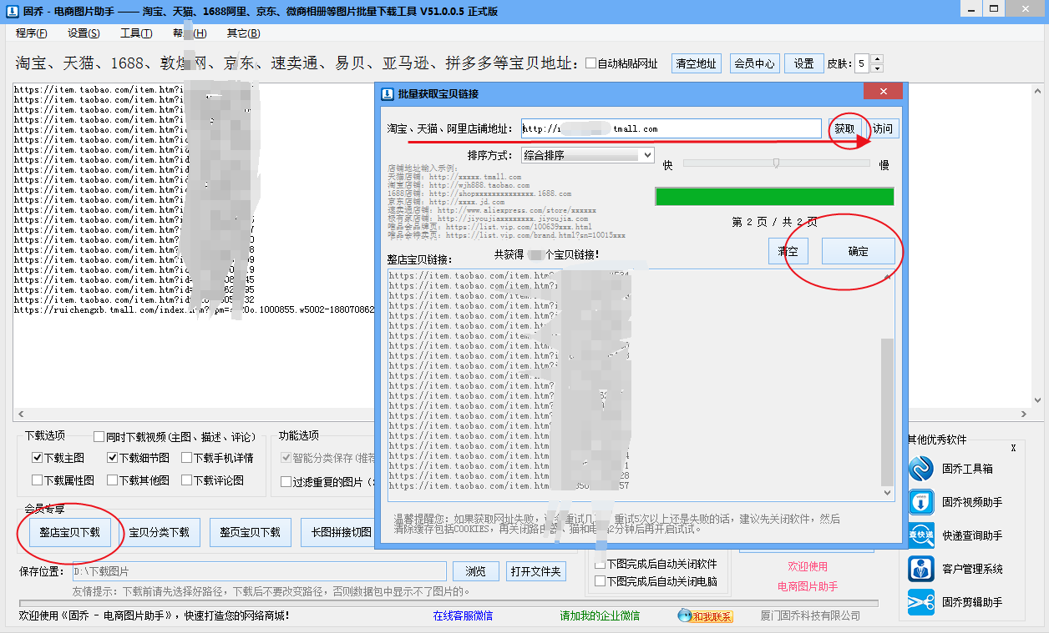Decrease 皮肤 value with down arrow
Viewport: 1049px width, 633px height.
(x=877, y=68)
